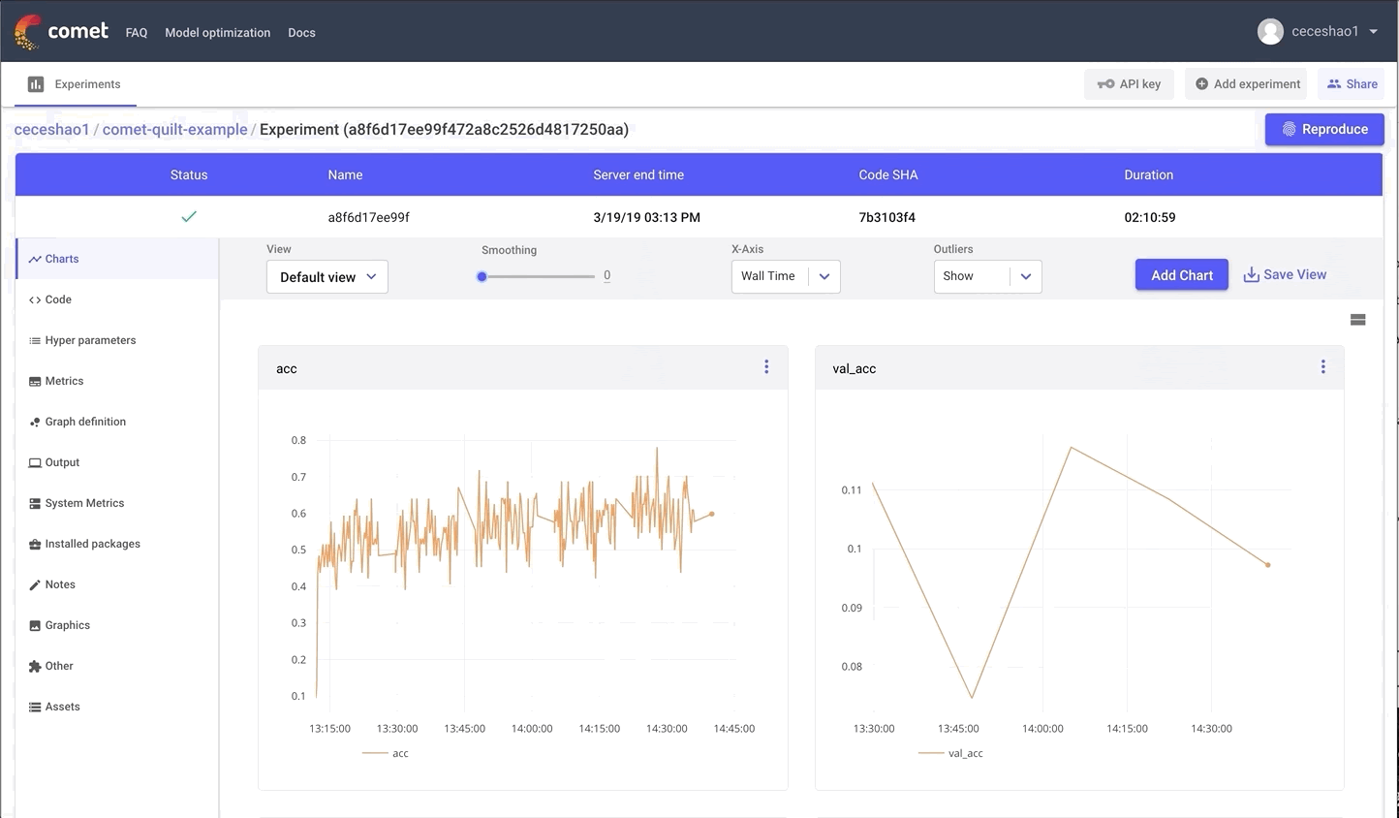Click the Reproduce button
This screenshot has width=1399, height=818.
[x=1324, y=129]
